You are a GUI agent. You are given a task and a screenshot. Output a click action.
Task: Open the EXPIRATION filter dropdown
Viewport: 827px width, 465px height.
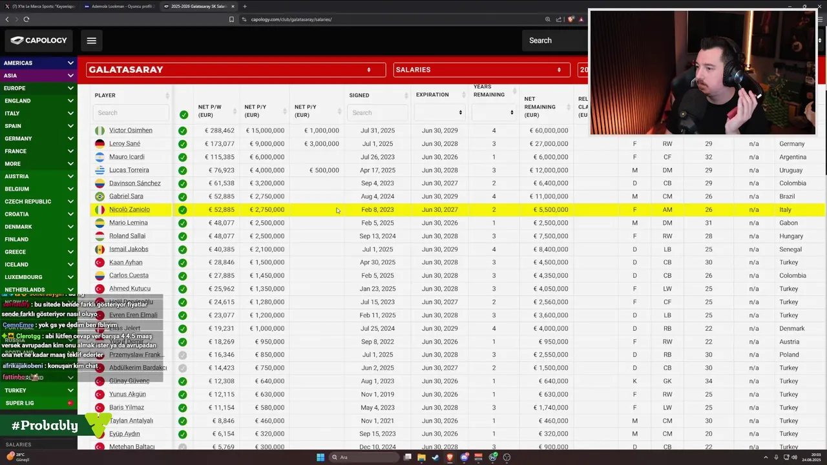point(439,112)
